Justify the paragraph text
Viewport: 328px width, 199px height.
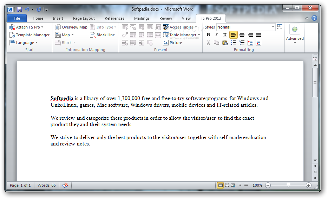258,35
